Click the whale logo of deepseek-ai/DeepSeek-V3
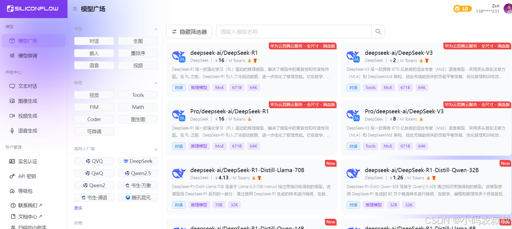Viewport: 512px width, 229px height. coord(353,56)
